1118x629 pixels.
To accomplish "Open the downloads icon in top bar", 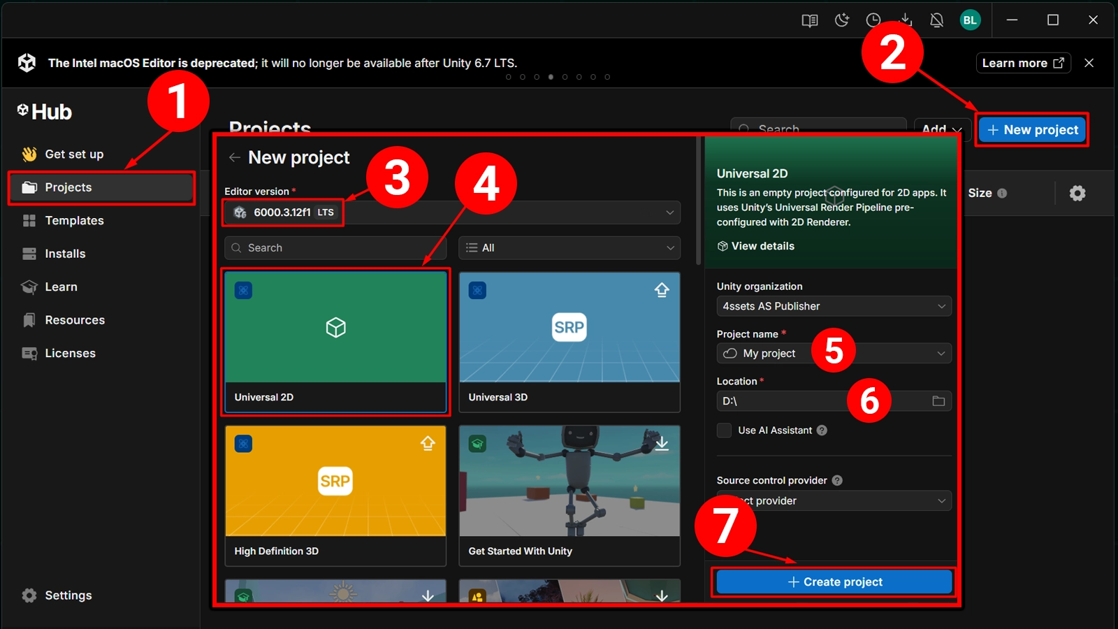I will coord(906,20).
